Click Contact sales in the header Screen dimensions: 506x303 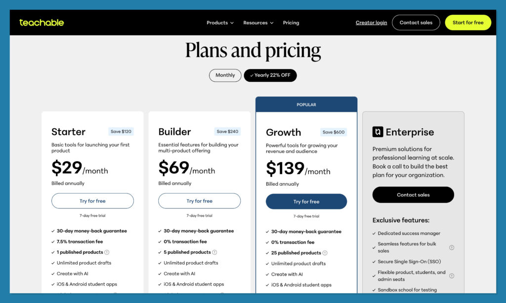pos(416,23)
